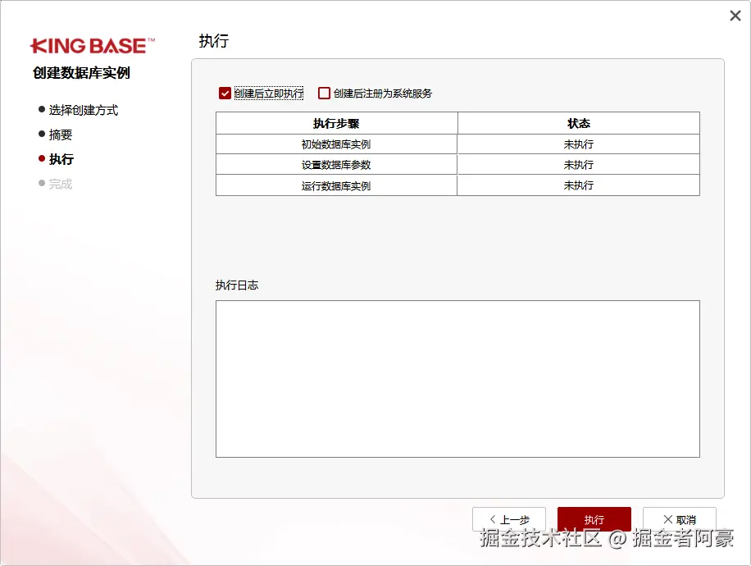Click the 创建数据库实例 title
Image resolution: width=751 pixels, height=566 pixels.
(x=81, y=73)
